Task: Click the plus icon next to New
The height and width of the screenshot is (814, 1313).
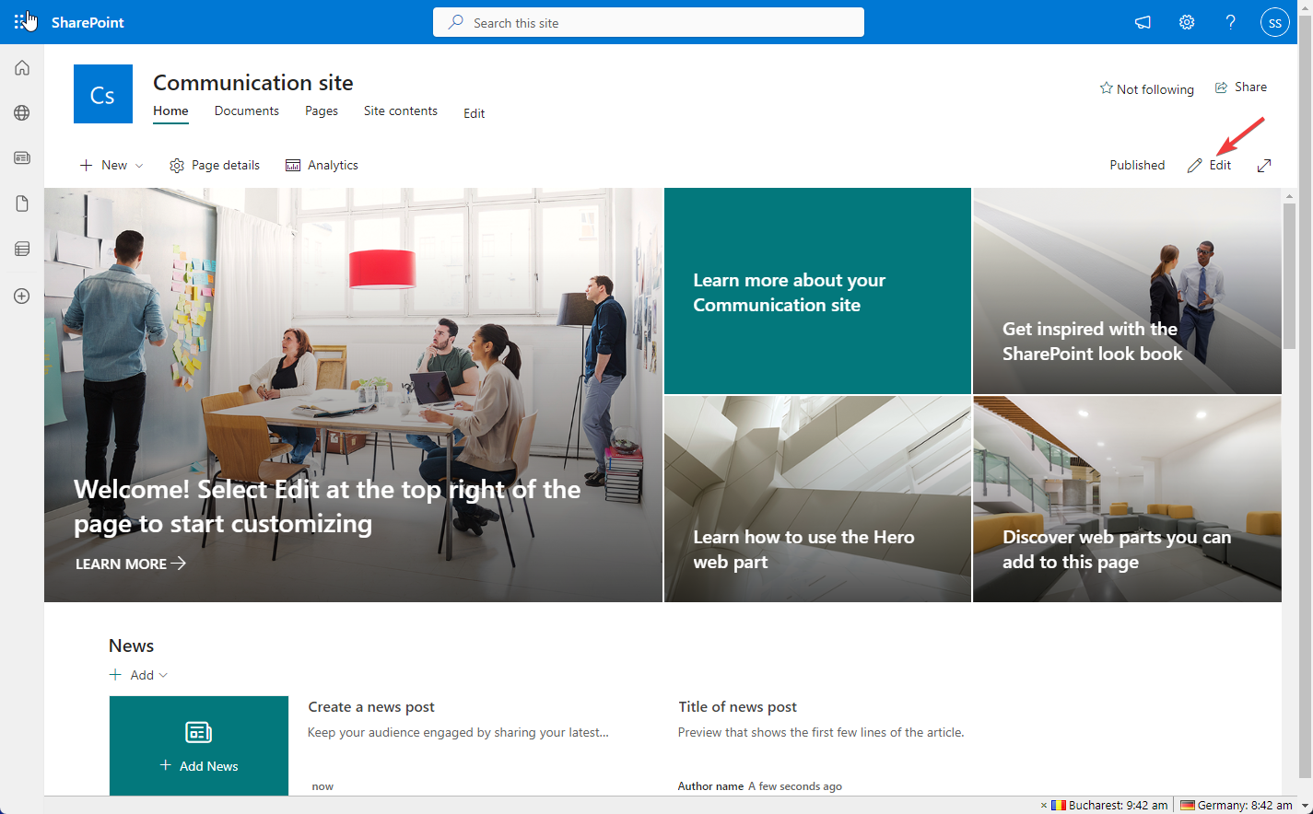Action: coord(87,166)
